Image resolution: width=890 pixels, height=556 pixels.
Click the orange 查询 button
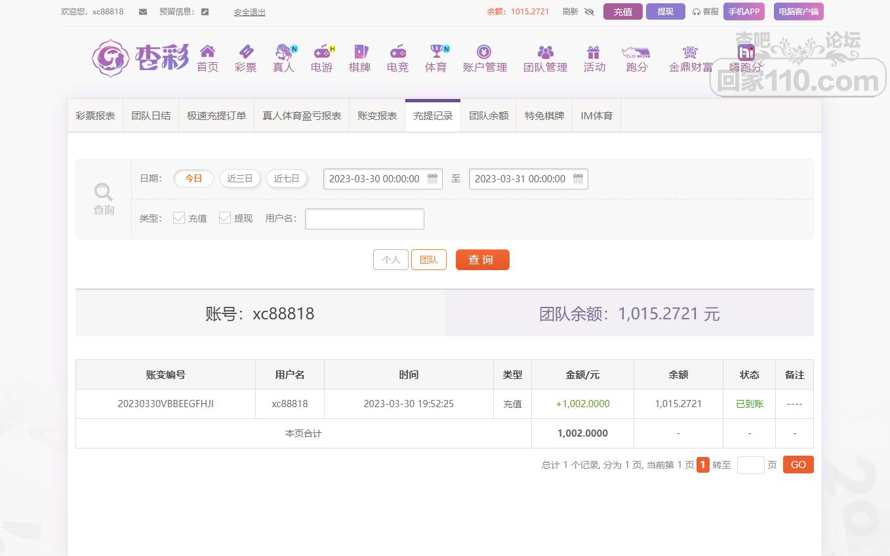(x=482, y=260)
